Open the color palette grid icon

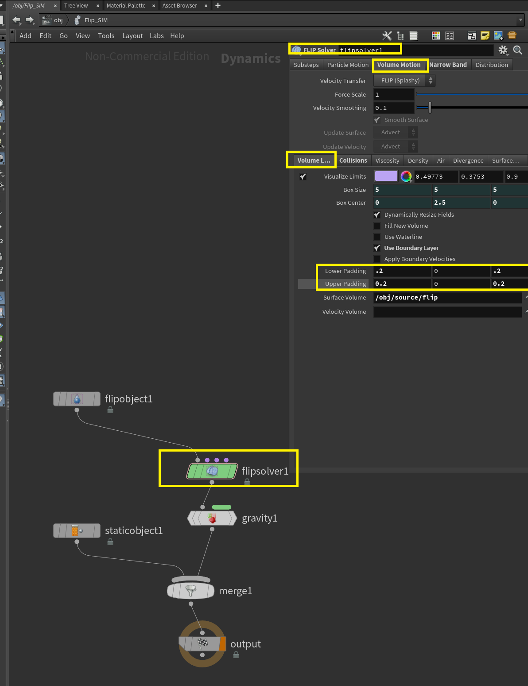tap(436, 36)
